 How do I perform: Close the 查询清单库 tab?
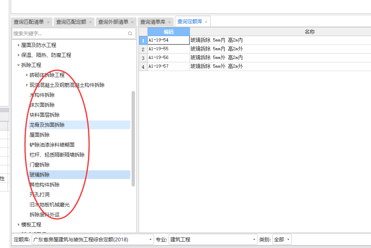click(169, 22)
